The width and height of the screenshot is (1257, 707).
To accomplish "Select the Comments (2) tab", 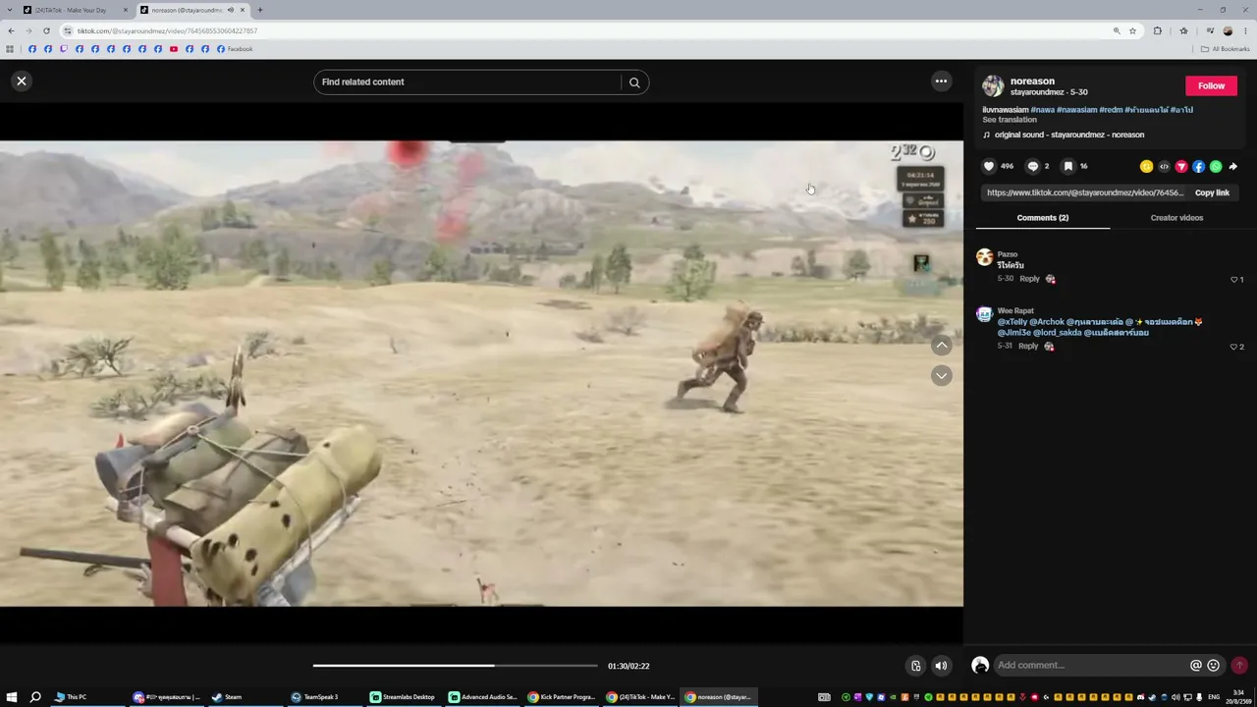I will 1043,218.
